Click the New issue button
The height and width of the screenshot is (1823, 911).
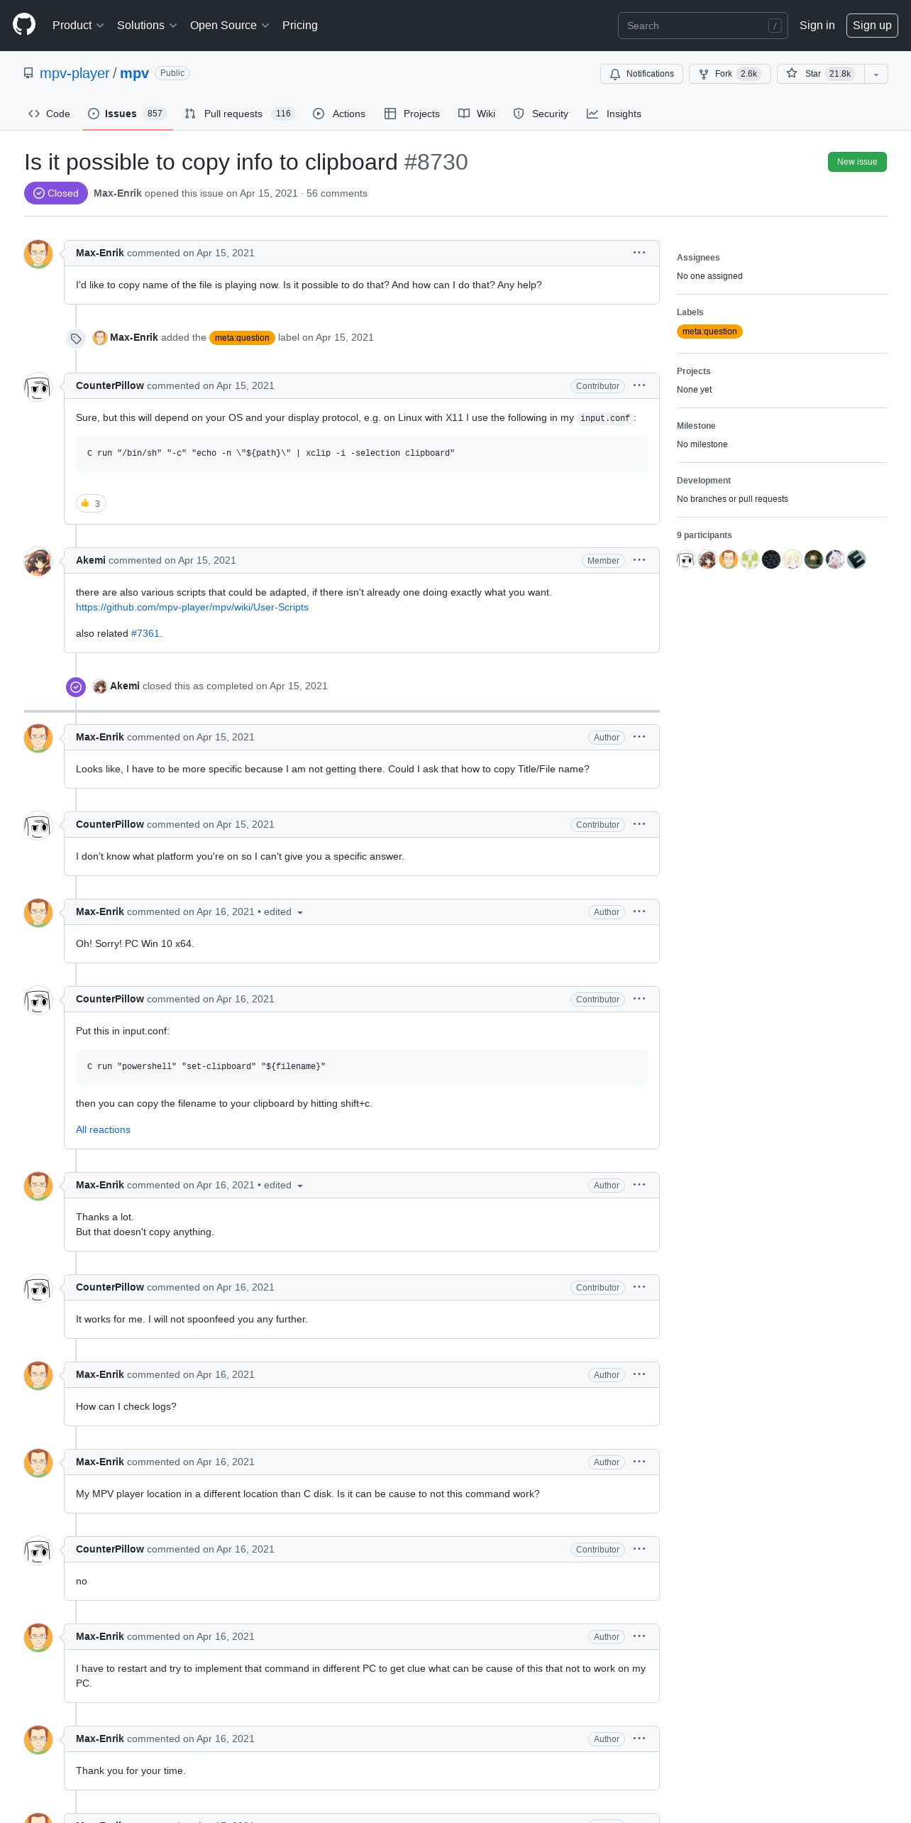tap(857, 162)
